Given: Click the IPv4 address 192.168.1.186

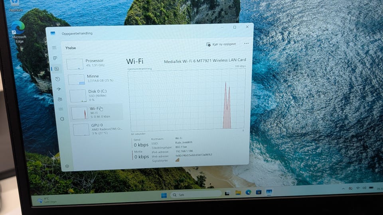Looking at the screenshot, I should pos(184,151).
